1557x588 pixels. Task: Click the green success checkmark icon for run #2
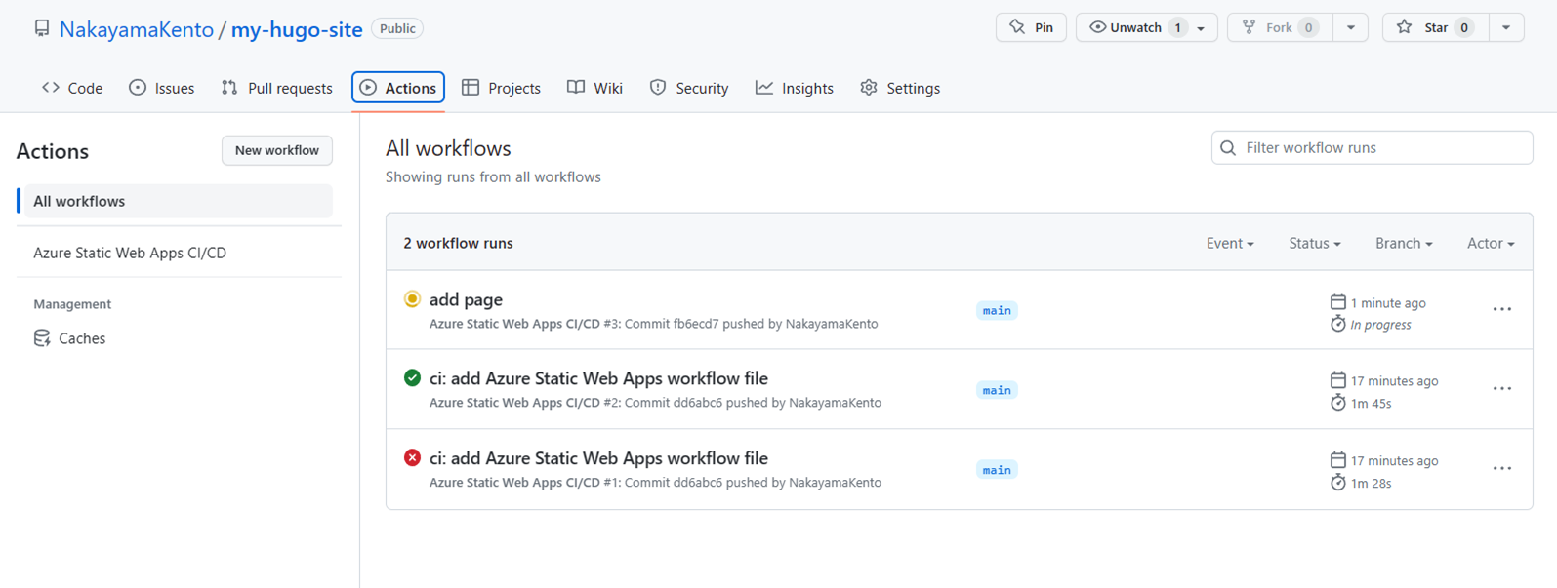[412, 378]
